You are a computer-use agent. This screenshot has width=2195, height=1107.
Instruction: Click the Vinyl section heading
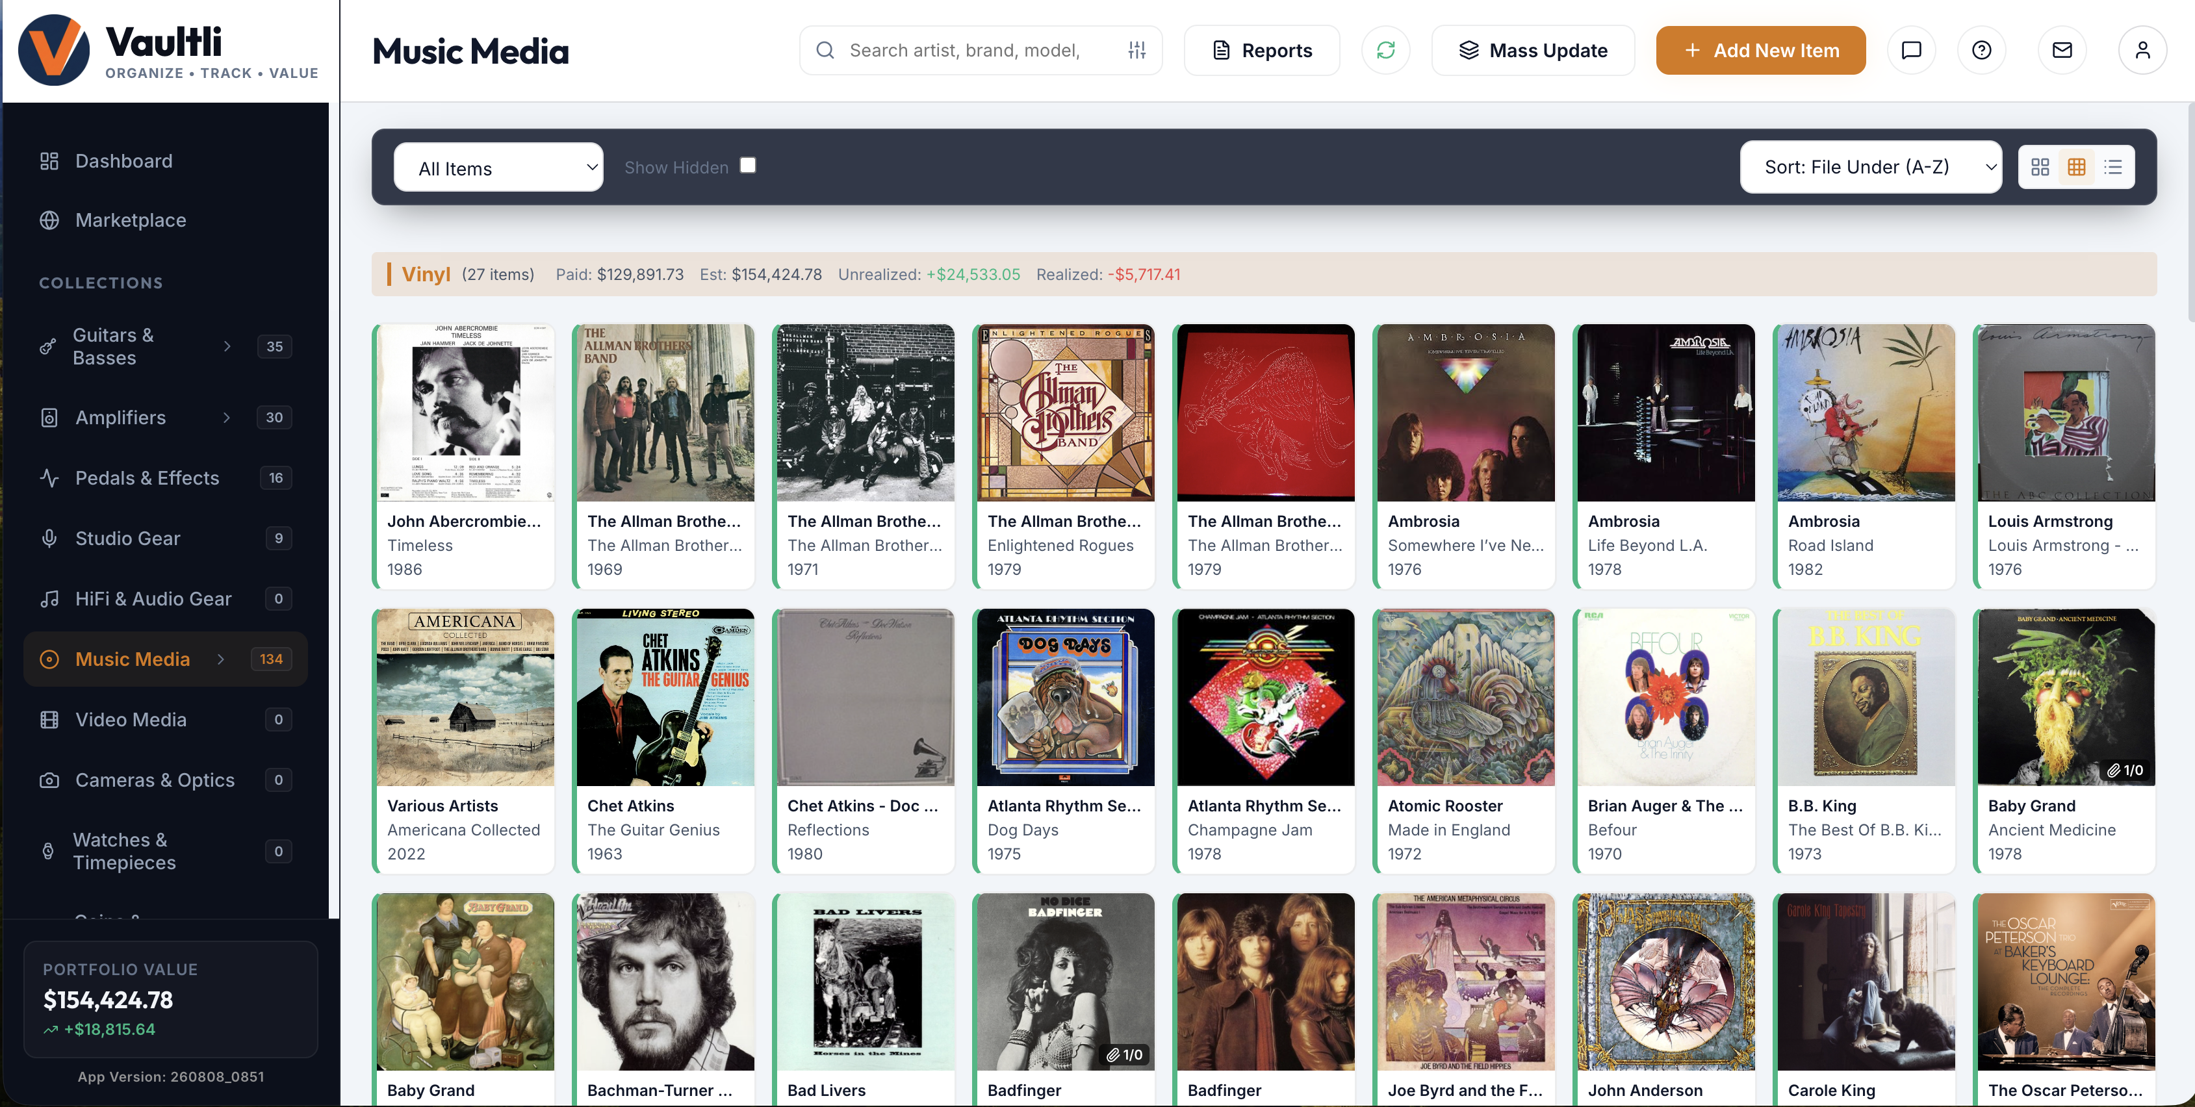(426, 274)
